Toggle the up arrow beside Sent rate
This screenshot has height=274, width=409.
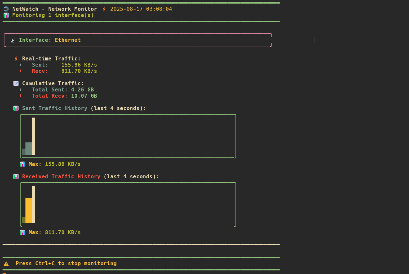pos(21,65)
